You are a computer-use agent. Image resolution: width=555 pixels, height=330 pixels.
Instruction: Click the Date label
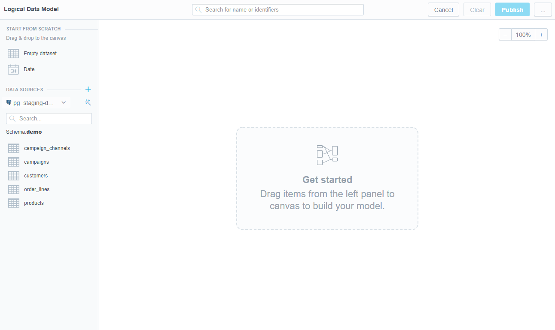coord(29,69)
